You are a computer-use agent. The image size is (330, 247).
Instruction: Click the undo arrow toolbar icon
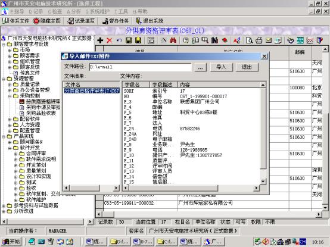point(119,40)
